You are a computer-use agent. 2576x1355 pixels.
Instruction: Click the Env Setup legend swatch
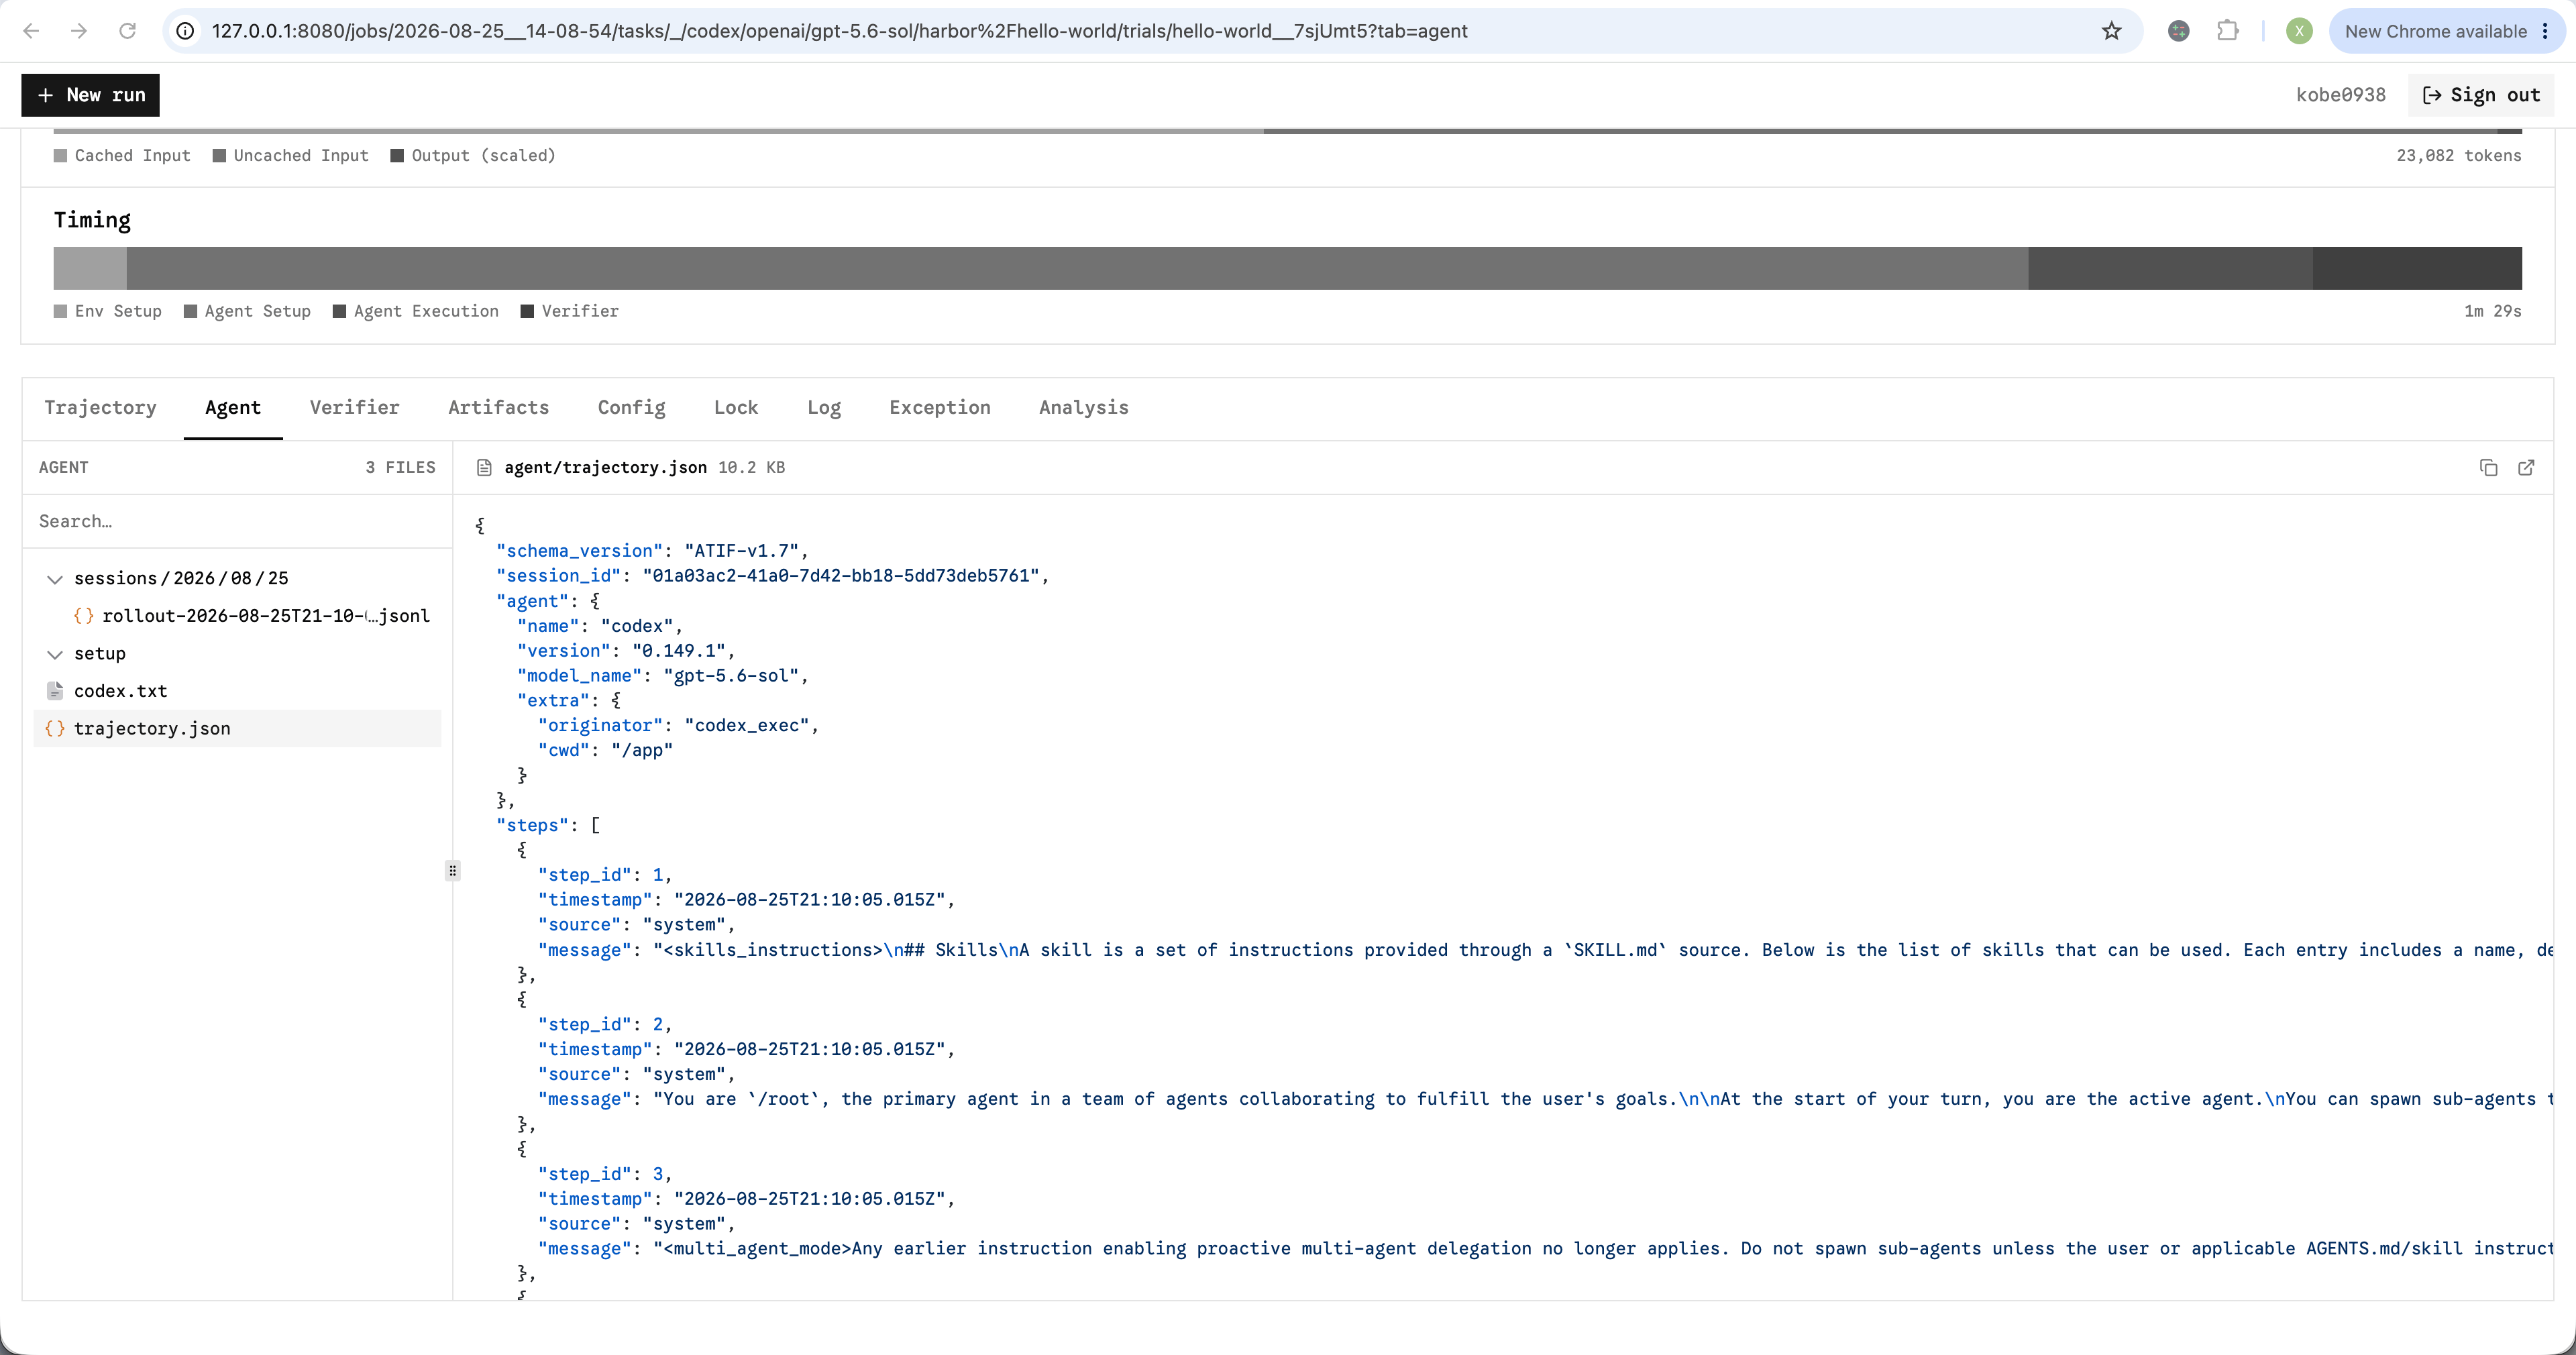[60, 312]
